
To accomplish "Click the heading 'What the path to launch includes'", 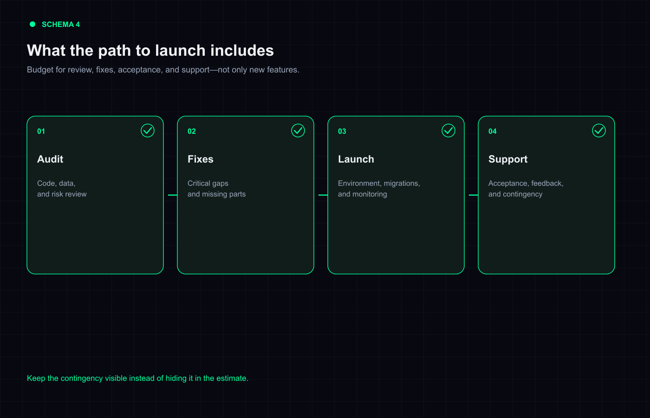I will point(150,50).
